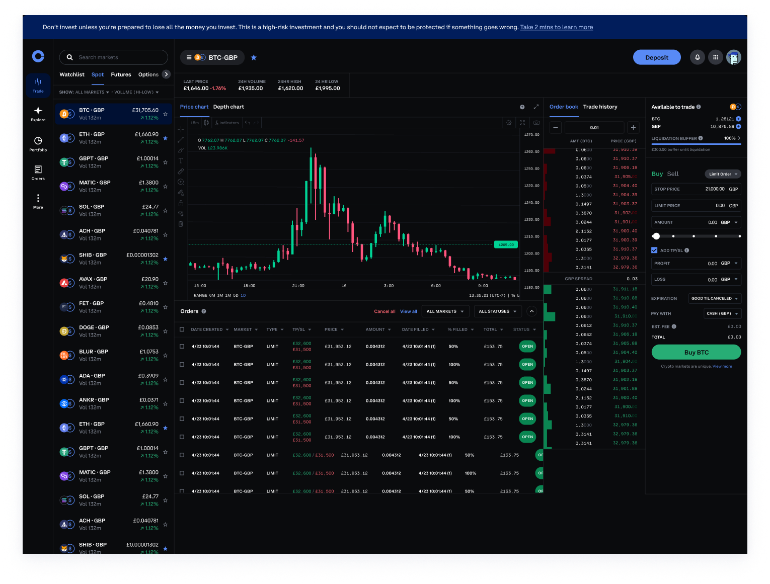The height and width of the screenshot is (584, 770).
Task: Open the Explore sidebar icon
Action: tap(38, 114)
